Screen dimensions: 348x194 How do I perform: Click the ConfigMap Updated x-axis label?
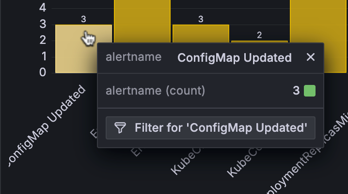coord(47,126)
